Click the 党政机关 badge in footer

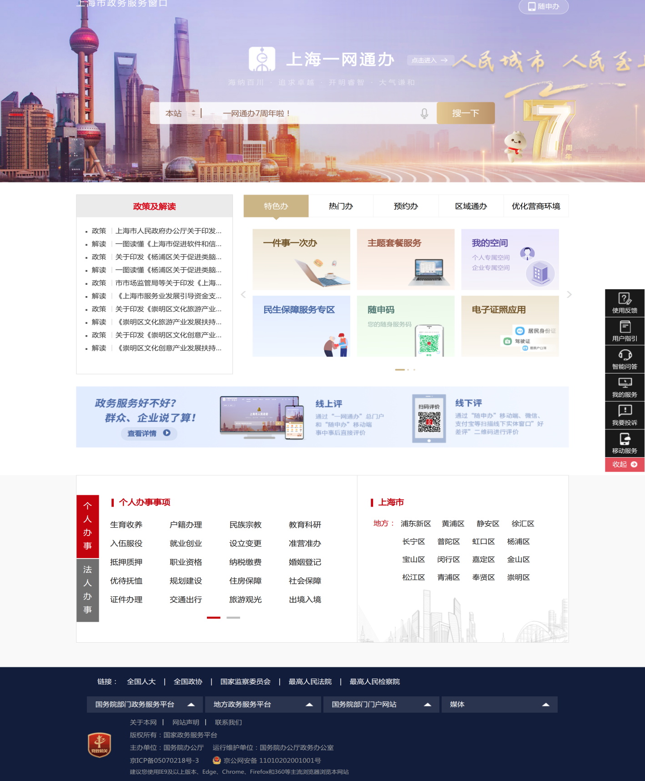pos(99,745)
